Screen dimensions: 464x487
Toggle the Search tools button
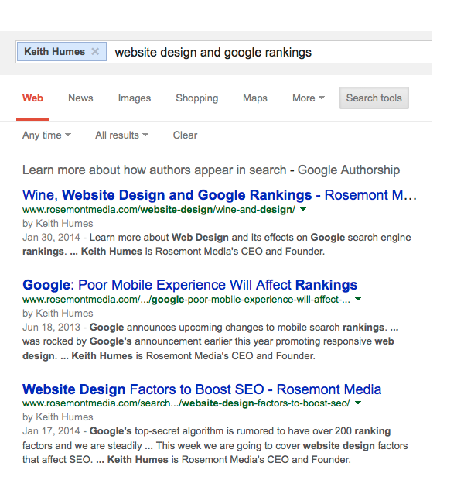tap(374, 98)
